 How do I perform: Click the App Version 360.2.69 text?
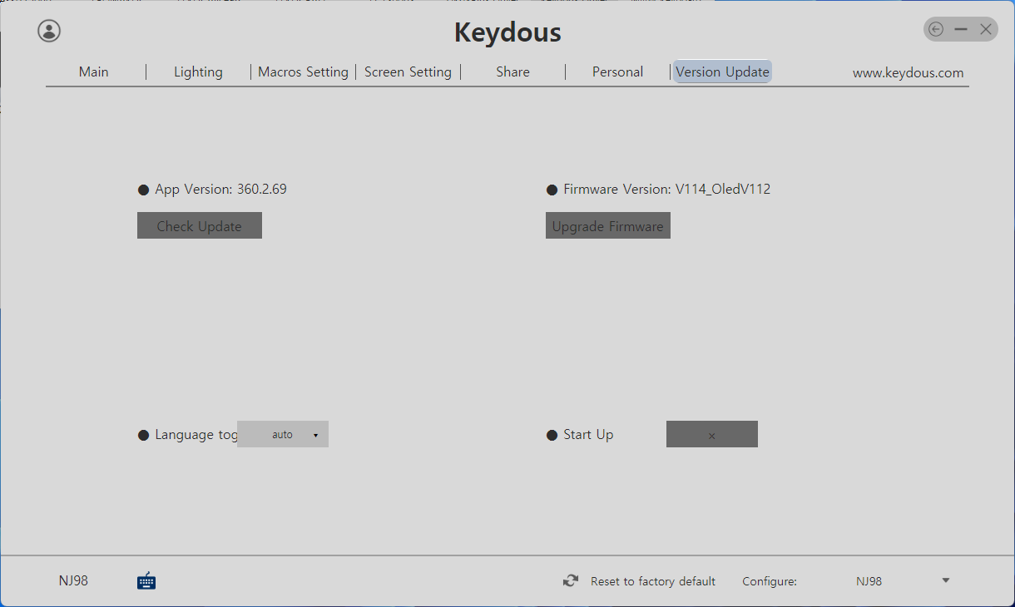point(220,190)
